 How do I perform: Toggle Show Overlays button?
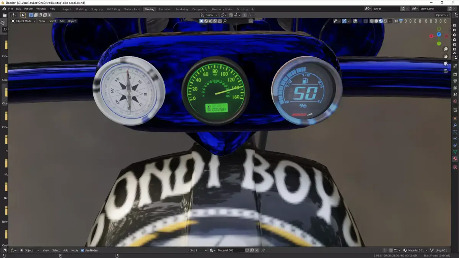(x=355, y=21)
